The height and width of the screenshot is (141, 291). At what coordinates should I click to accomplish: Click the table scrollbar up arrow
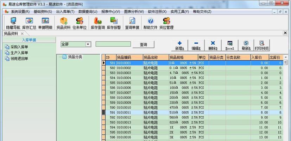coord(285,57)
